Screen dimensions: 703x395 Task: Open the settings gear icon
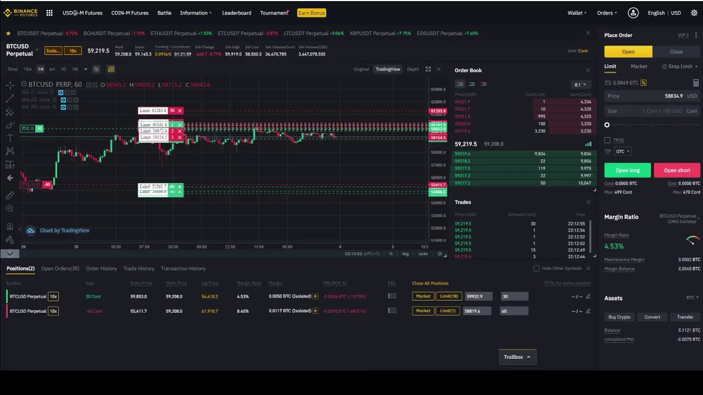(x=694, y=13)
